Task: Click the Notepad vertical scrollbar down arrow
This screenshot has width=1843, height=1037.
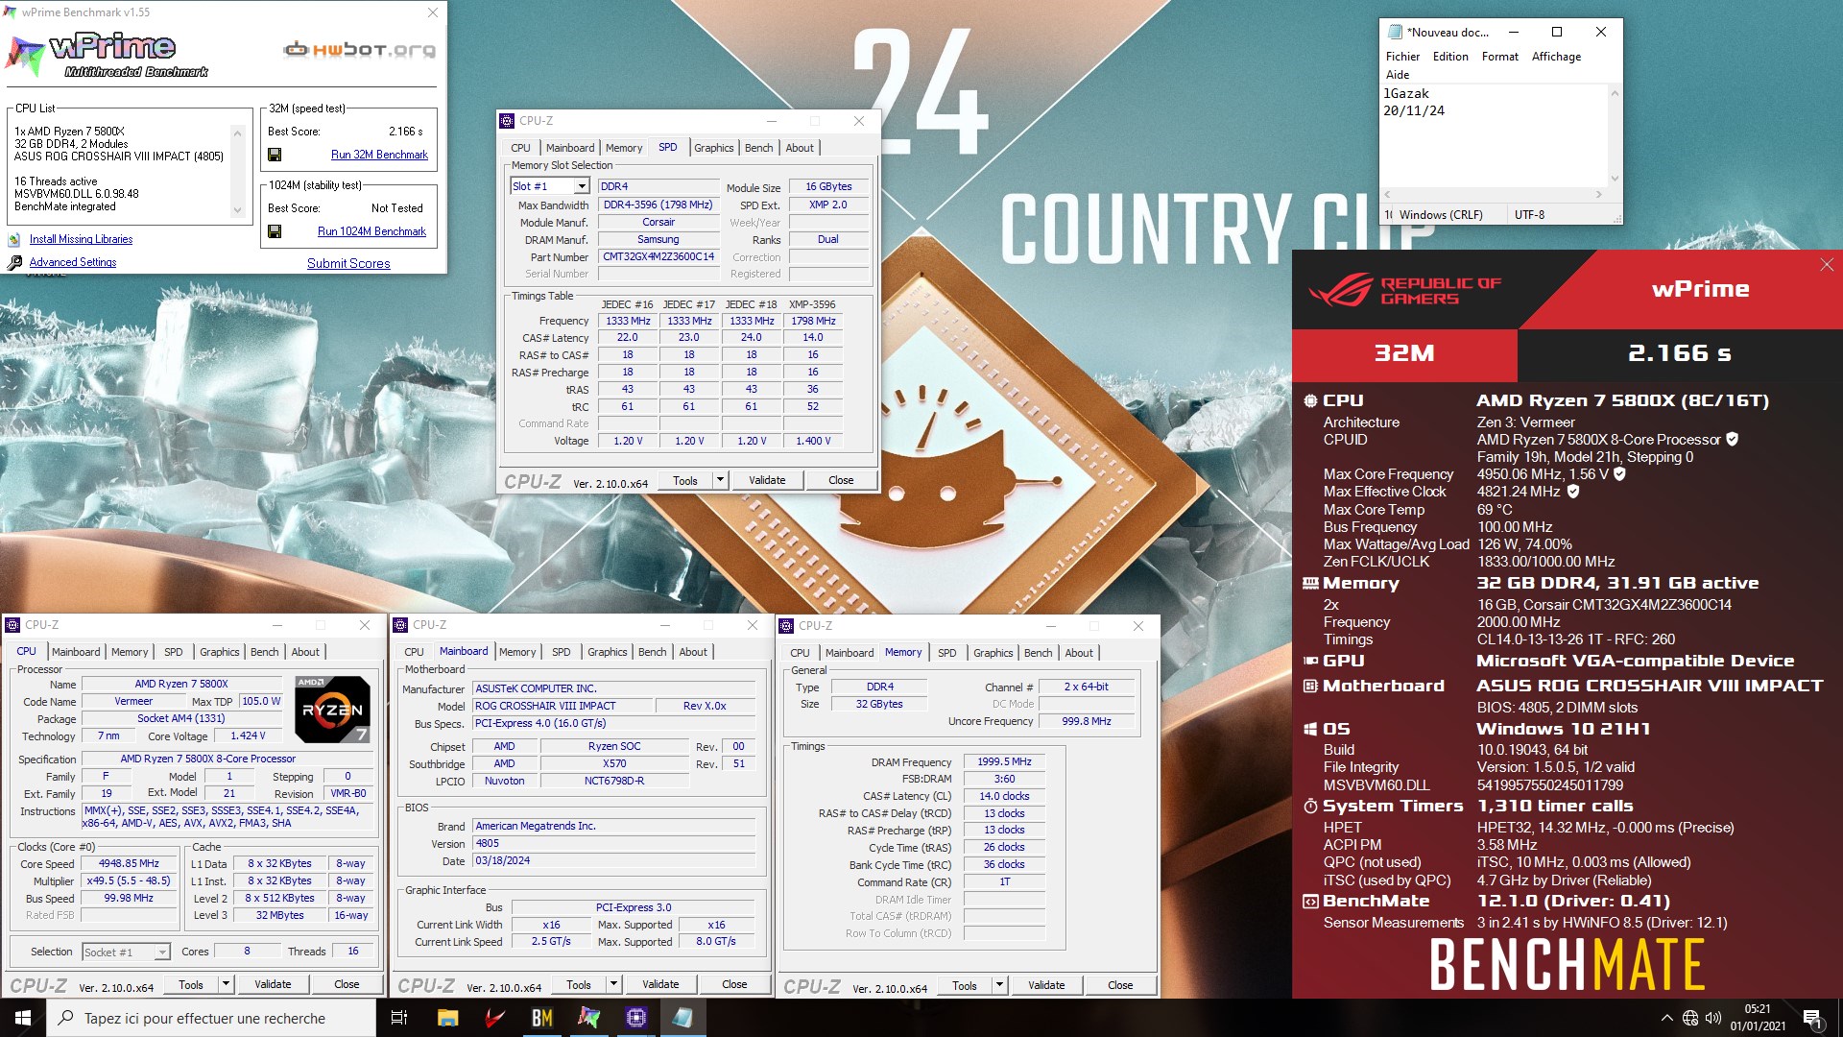Action: point(1615,178)
